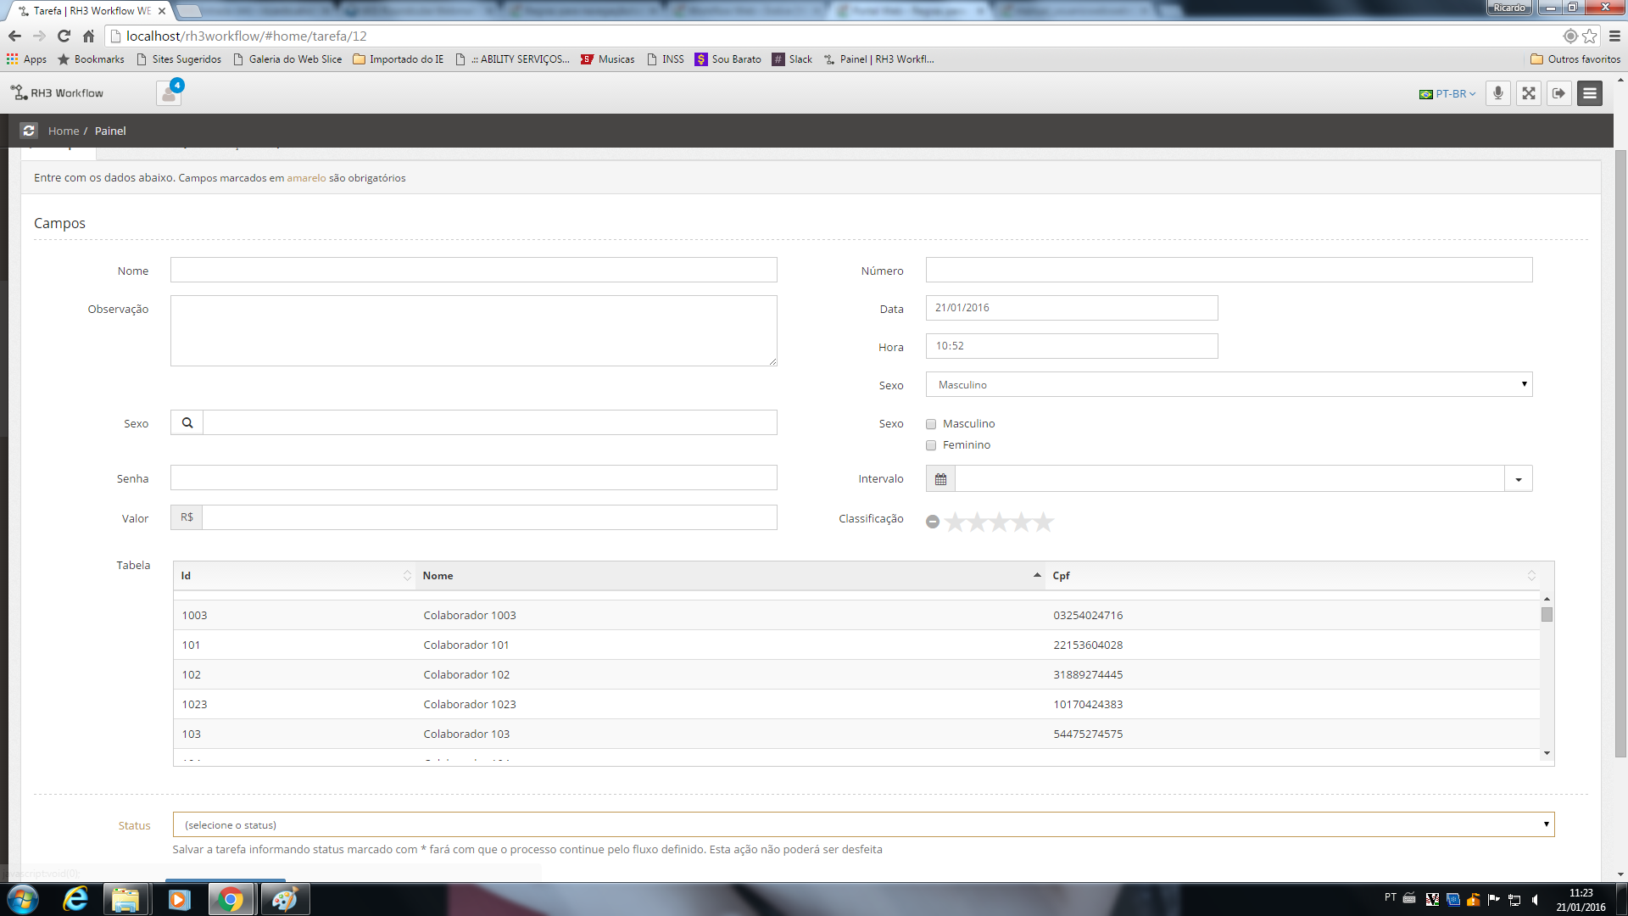This screenshot has width=1628, height=916.
Task: Click the user notifications icon with badge
Action: [169, 93]
